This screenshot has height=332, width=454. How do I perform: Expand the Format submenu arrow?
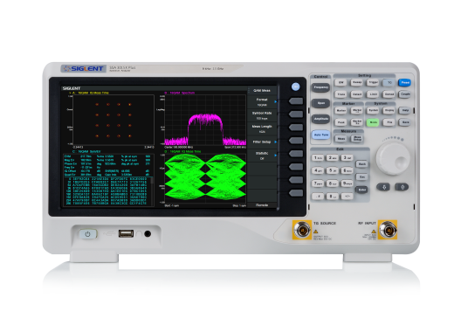(276, 101)
